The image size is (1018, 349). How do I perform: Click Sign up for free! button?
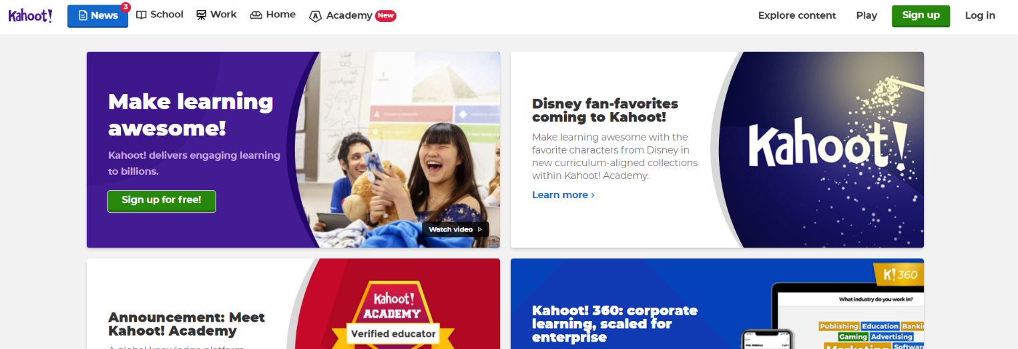162,200
